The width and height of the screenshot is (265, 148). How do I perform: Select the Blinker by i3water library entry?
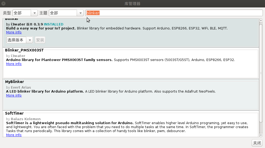[x=131, y=33]
